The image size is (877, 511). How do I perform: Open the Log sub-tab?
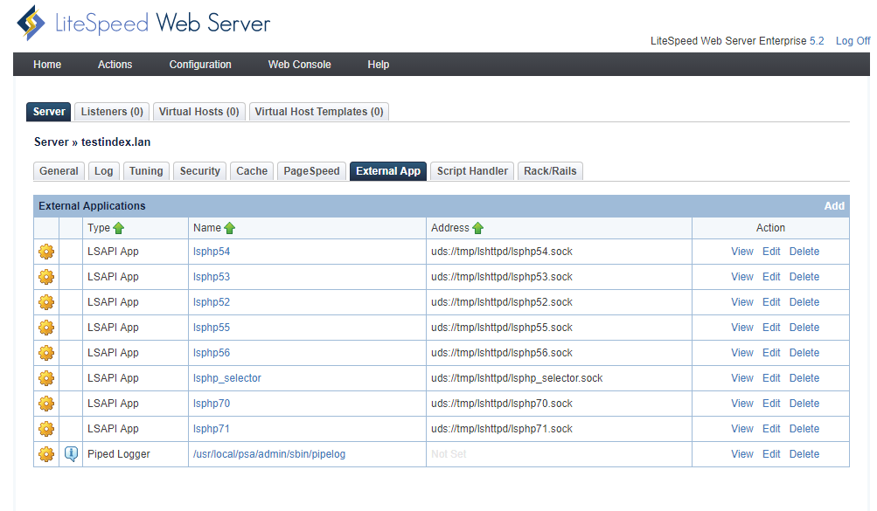tap(103, 171)
